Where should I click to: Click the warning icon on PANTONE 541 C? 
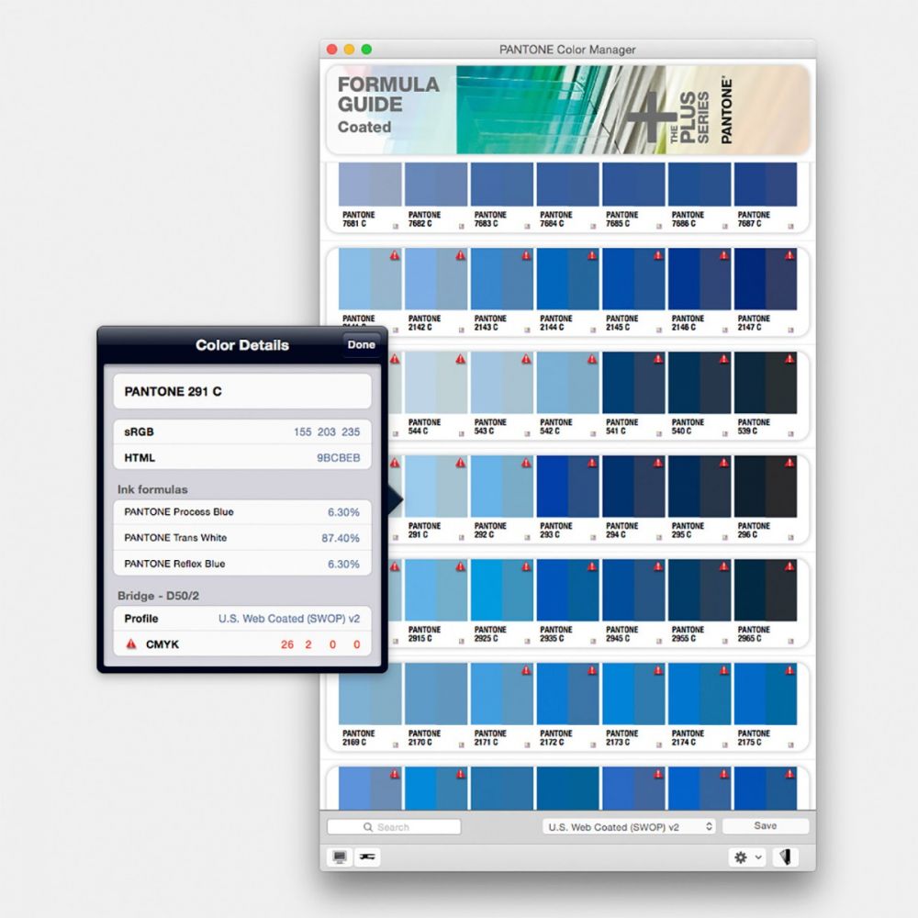tap(658, 360)
